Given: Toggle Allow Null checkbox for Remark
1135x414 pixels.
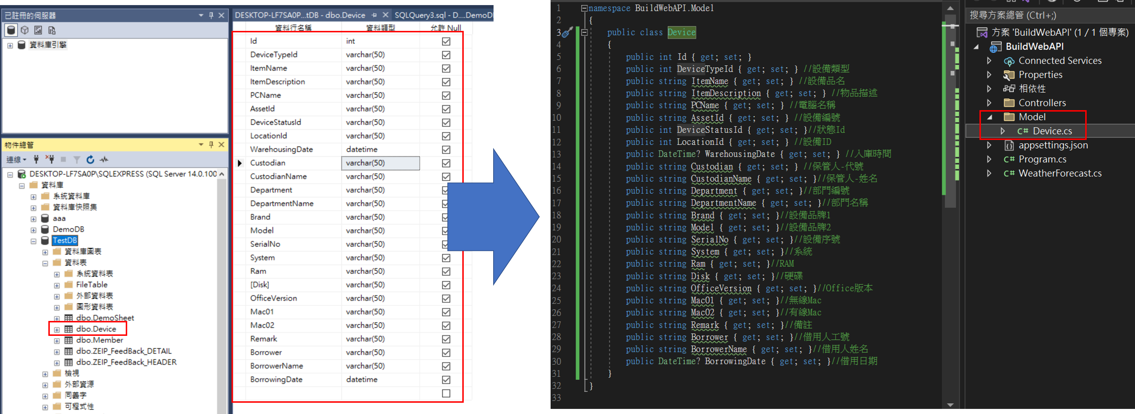Looking at the screenshot, I should (446, 339).
